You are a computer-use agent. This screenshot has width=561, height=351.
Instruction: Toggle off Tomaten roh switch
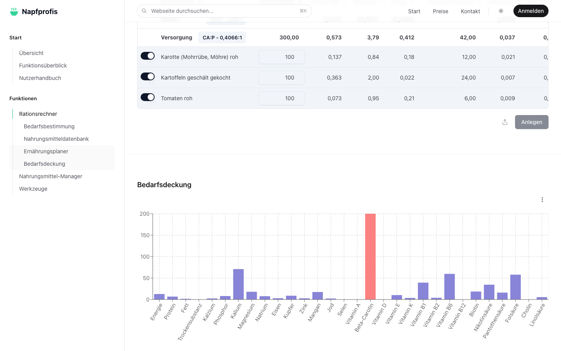[x=148, y=97]
